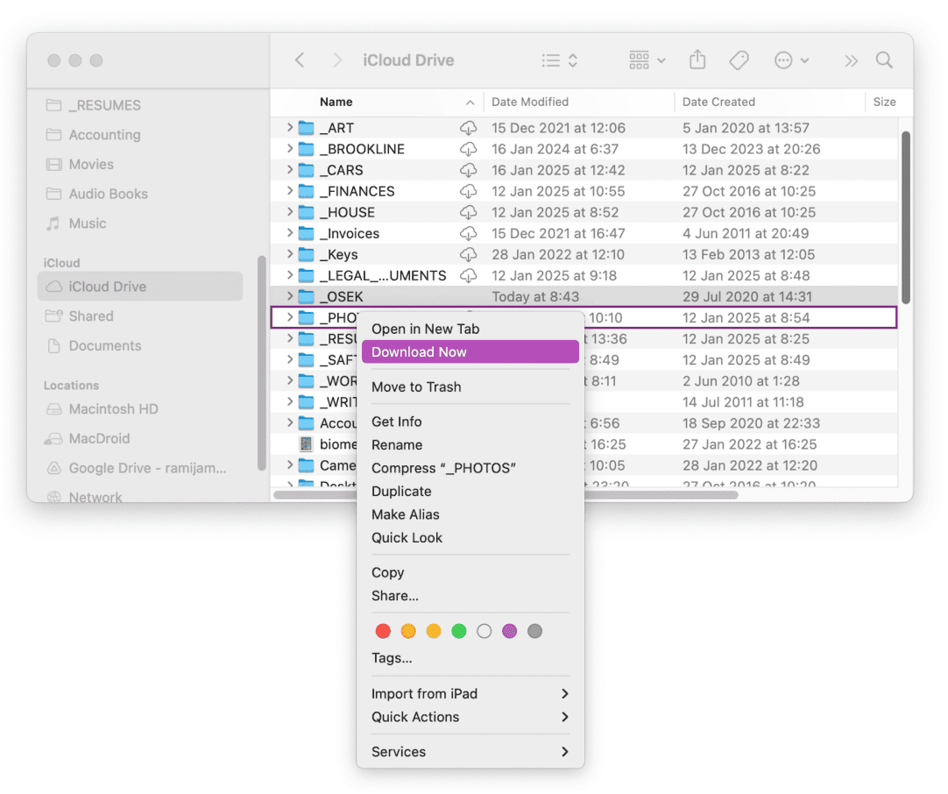Choose Tags... in context menu
Screen dimensions: 948x794
click(x=470, y=658)
